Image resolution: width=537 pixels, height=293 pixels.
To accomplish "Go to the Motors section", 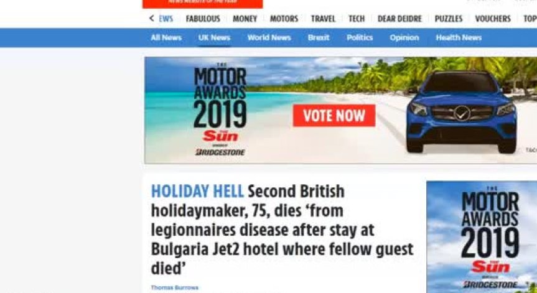I will [284, 19].
